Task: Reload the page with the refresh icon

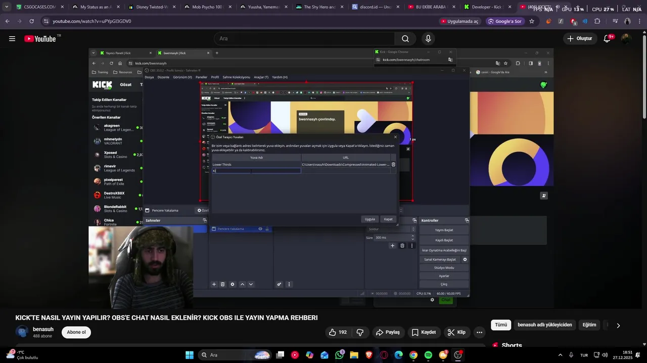Action: (31, 21)
